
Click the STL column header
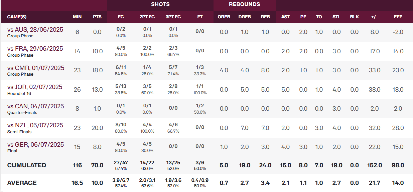pyautogui.click(x=336, y=17)
